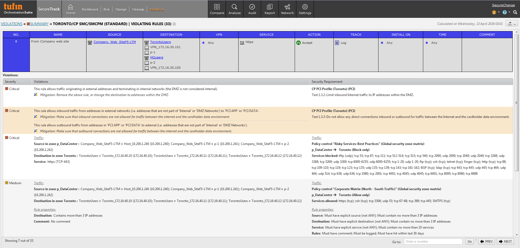Screen dimensions: 520x248
Task: Click the vertical scrollbar of violations panel
Action: pos(516,103)
